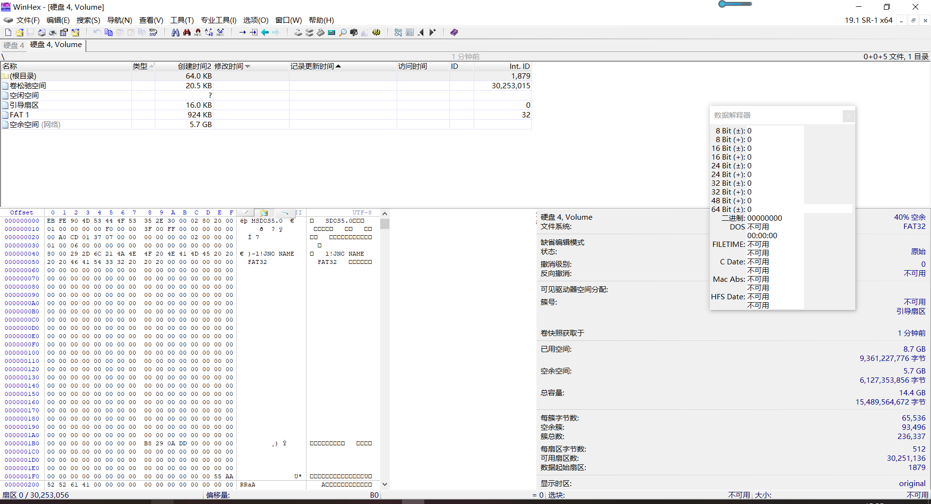Click the hex pane scroll-up arrow
Image resolution: width=931 pixels, height=504 pixels.
(x=385, y=213)
